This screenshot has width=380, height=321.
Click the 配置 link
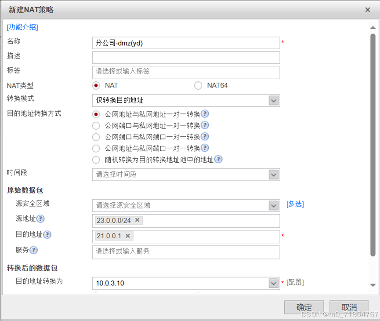295,282
